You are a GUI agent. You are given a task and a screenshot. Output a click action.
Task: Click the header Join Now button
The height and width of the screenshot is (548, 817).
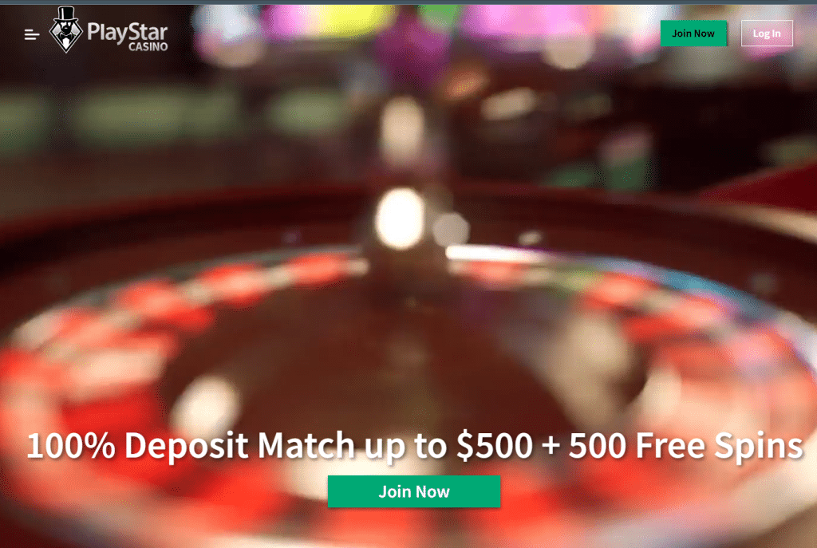click(693, 34)
